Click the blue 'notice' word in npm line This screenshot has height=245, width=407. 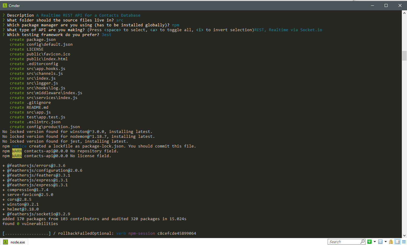[19, 146]
